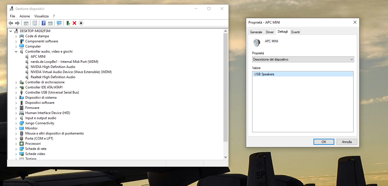The height and width of the screenshot is (186, 388).
Task: Expand the Computer category
Action: pos(16,46)
